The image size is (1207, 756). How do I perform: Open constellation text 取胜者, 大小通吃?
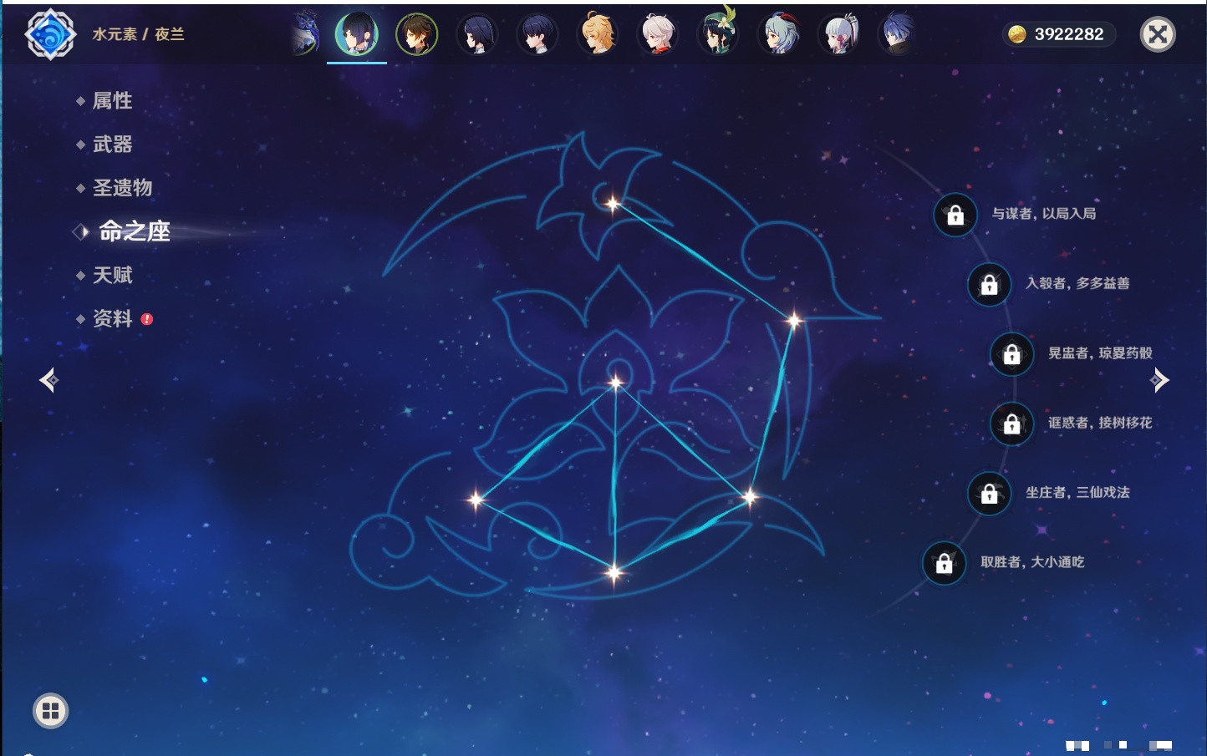[x=1032, y=562]
